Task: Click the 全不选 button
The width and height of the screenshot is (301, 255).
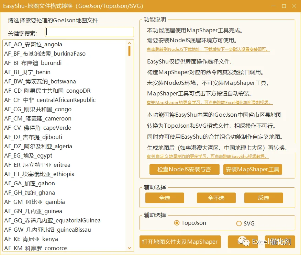Action: (216, 198)
